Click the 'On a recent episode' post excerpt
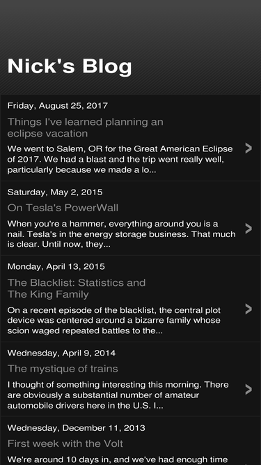The height and width of the screenshot is (465, 261). (114, 320)
